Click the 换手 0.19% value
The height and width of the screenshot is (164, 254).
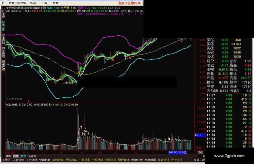click(224, 83)
